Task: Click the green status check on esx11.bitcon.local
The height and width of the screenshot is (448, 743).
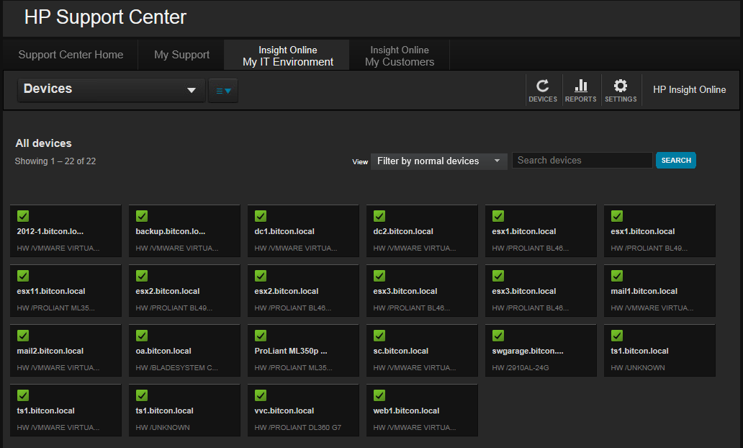Action: pyautogui.click(x=23, y=276)
